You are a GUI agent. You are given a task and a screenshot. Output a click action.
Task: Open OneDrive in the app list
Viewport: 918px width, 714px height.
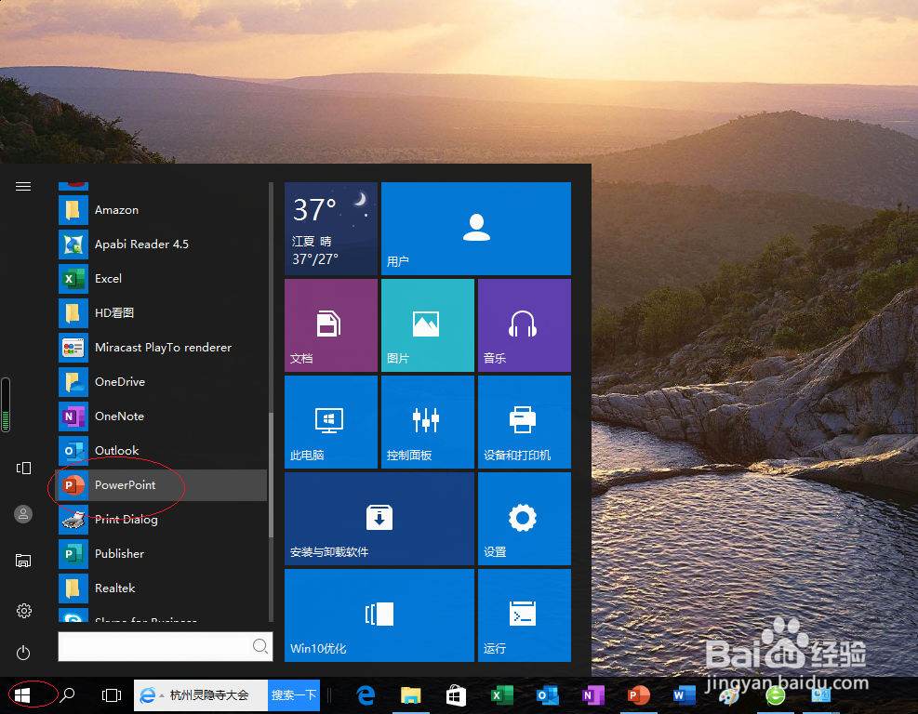pos(162,382)
